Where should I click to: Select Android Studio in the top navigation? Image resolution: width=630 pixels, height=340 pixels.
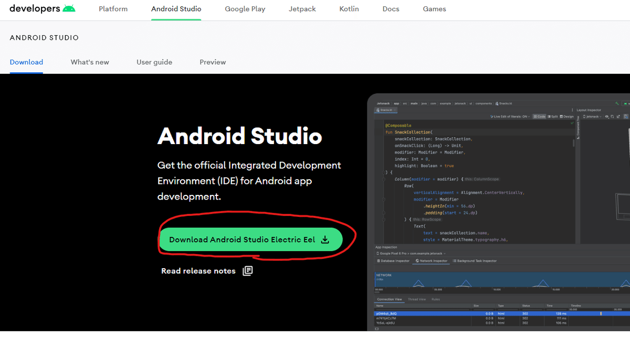[x=176, y=9]
